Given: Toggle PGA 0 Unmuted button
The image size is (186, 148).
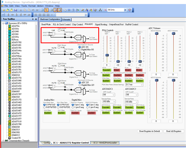Looking at the screenshot, I should [x=106, y=70].
